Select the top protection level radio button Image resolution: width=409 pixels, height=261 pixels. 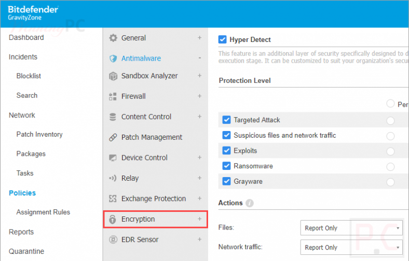coord(390,104)
